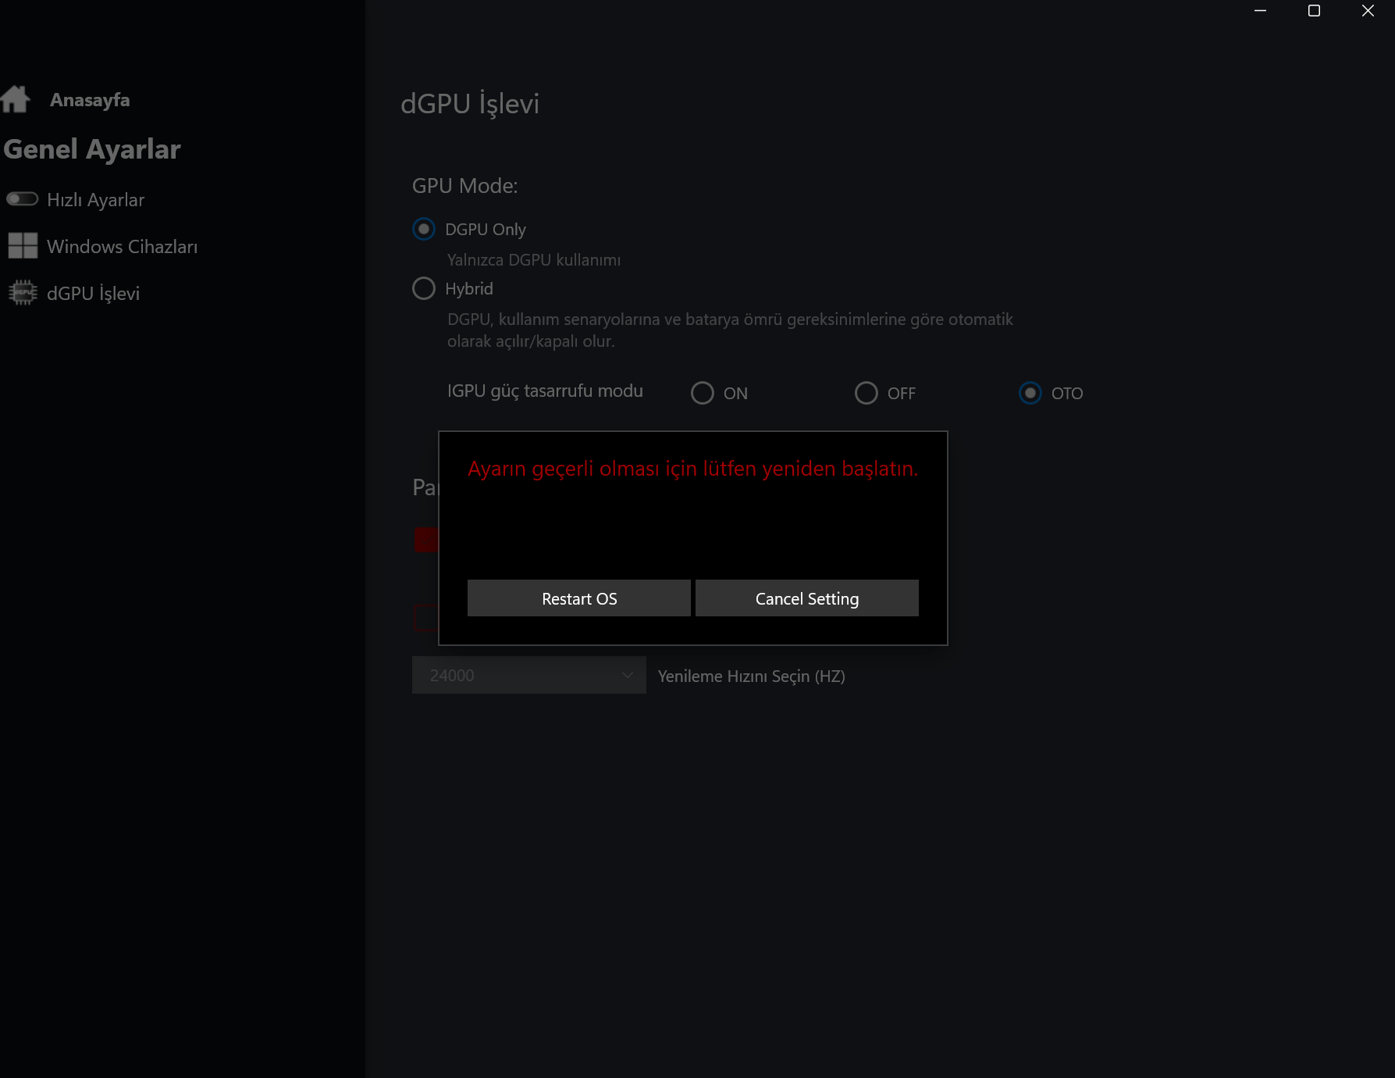Image resolution: width=1395 pixels, height=1078 pixels.
Task: Click the dGPU İşlevi page title
Action: (470, 104)
